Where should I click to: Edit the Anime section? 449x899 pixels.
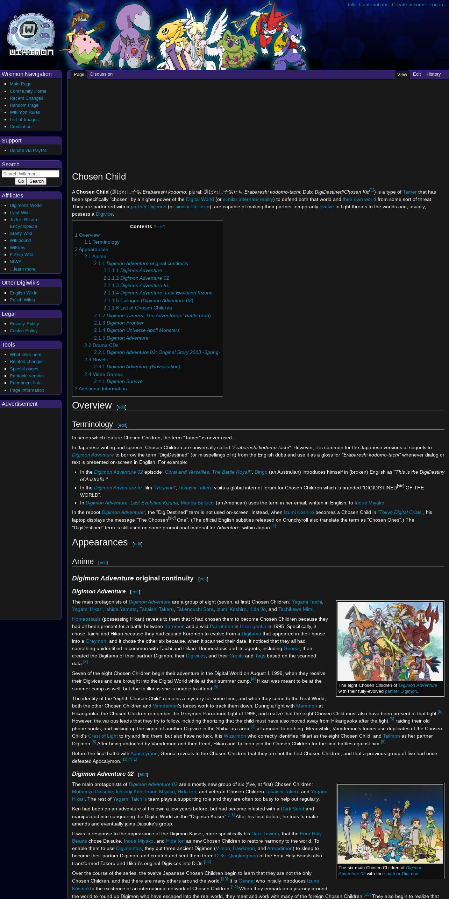tap(103, 563)
